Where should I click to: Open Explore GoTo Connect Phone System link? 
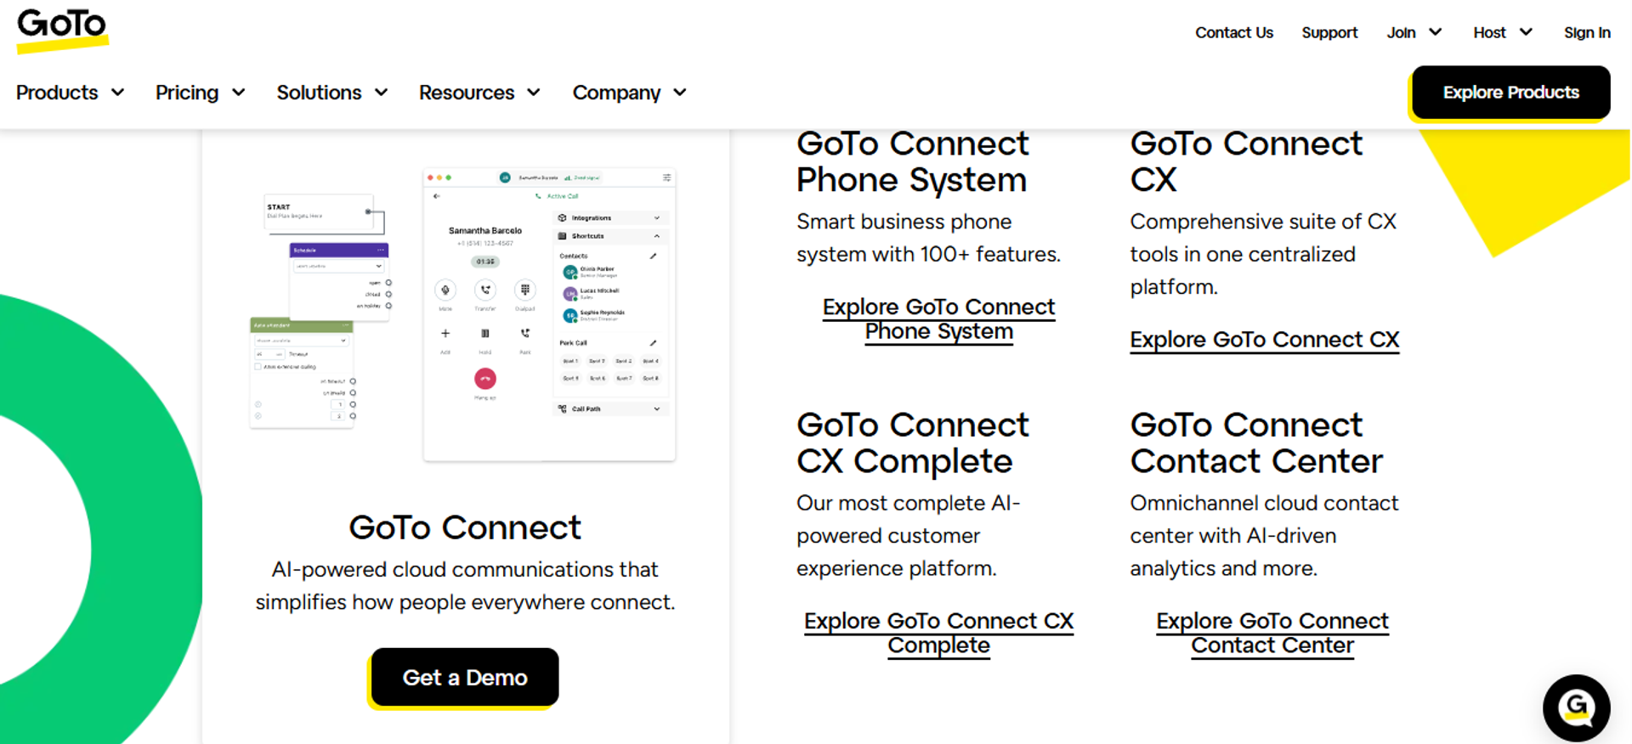[938, 319]
